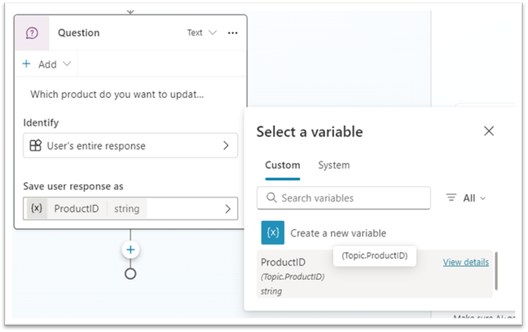Click the Search variables input field
Image resolution: width=528 pixels, height=332 pixels.
(350, 198)
